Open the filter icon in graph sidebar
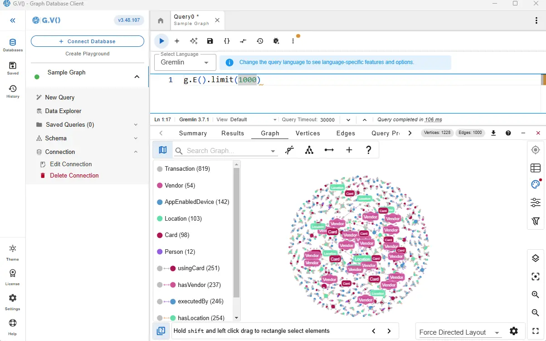Viewport: 546px width, 341px height. pos(536,221)
